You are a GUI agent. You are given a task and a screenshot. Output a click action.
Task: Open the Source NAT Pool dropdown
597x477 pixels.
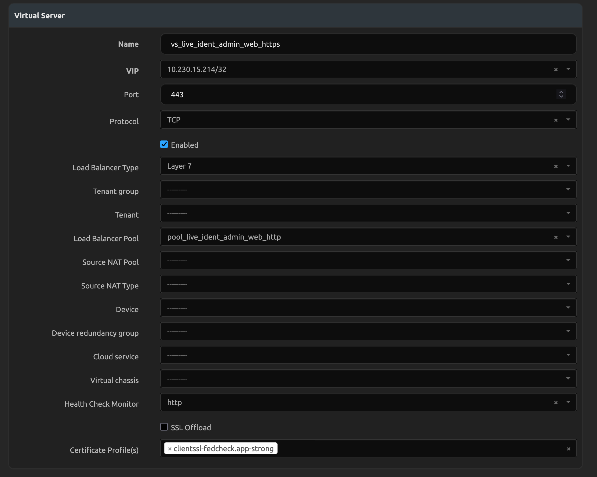[x=568, y=260]
